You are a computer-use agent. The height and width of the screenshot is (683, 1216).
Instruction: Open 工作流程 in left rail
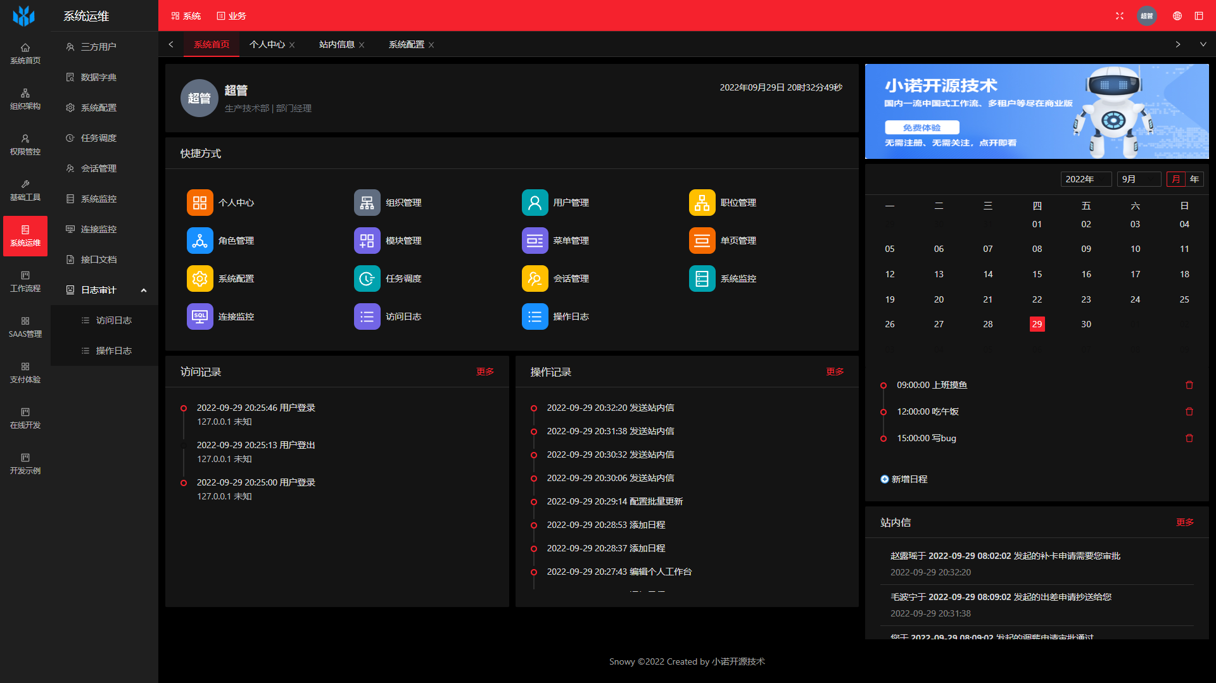pyautogui.click(x=25, y=282)
